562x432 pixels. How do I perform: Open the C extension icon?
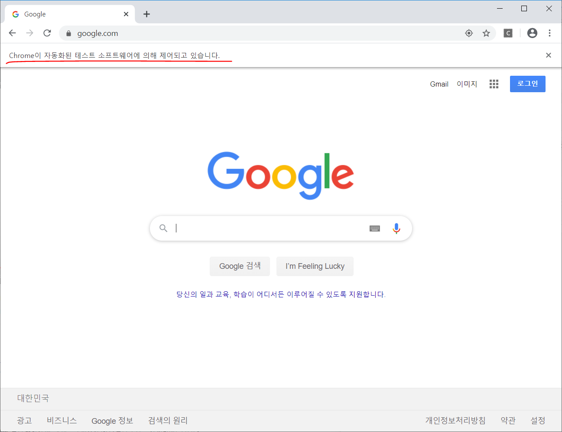click(508, 33)
